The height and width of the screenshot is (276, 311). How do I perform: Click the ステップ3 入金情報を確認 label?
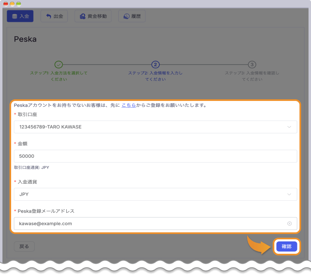(x=252, y=76)
